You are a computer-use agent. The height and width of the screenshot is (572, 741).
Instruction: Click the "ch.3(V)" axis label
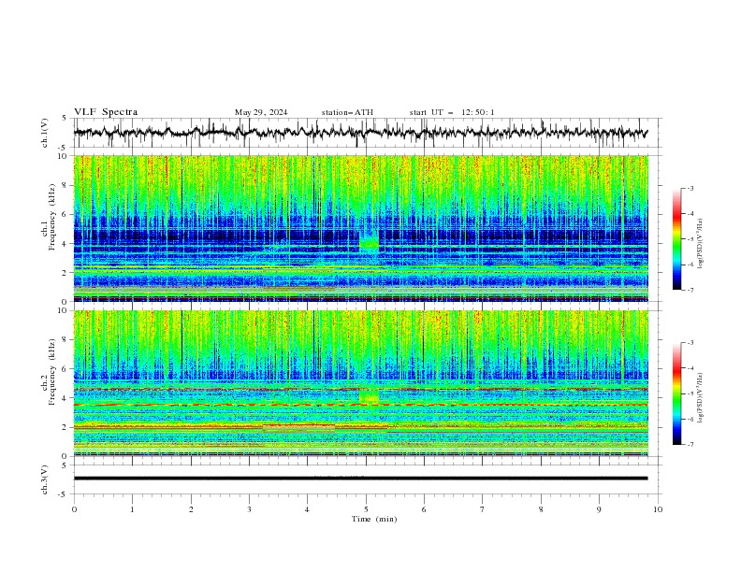click(x=45, y=479)
